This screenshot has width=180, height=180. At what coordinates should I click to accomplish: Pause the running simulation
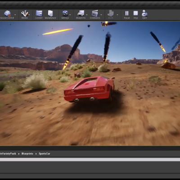[x=127, y=14]
